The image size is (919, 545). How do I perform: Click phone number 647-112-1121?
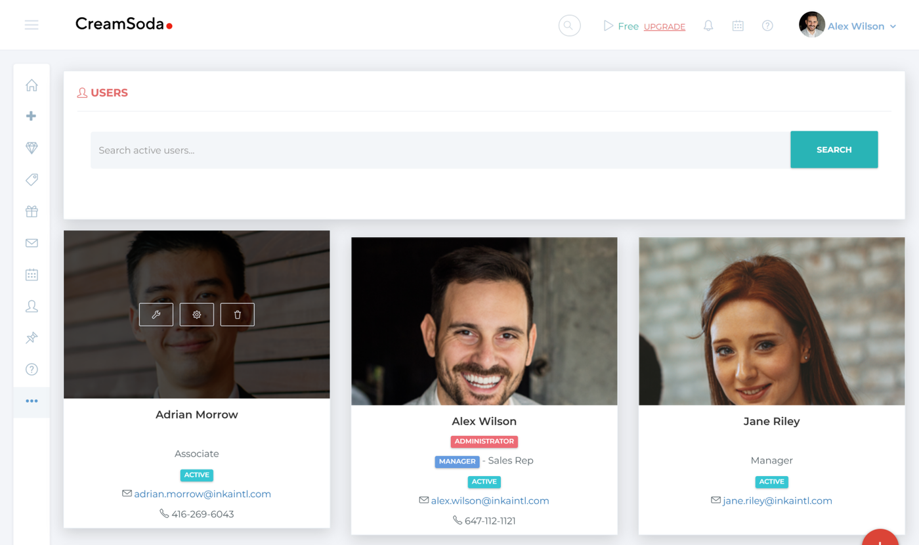point(490,521)
